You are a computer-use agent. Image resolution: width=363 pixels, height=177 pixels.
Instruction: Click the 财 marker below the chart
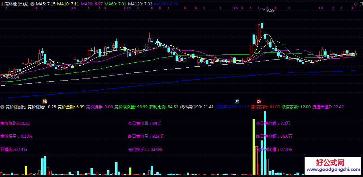237,102
